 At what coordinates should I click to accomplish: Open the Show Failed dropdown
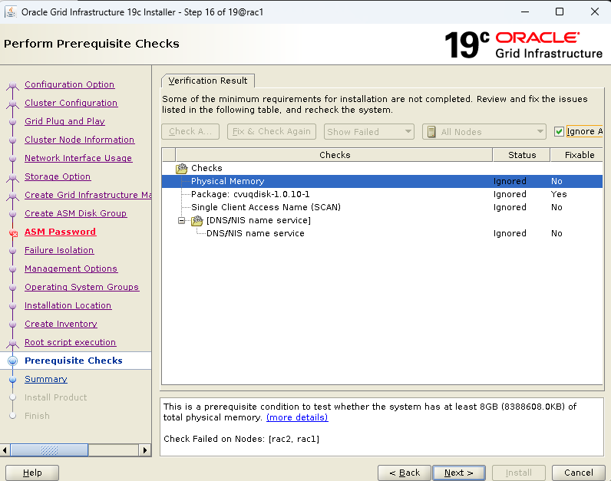coord(368,132)
